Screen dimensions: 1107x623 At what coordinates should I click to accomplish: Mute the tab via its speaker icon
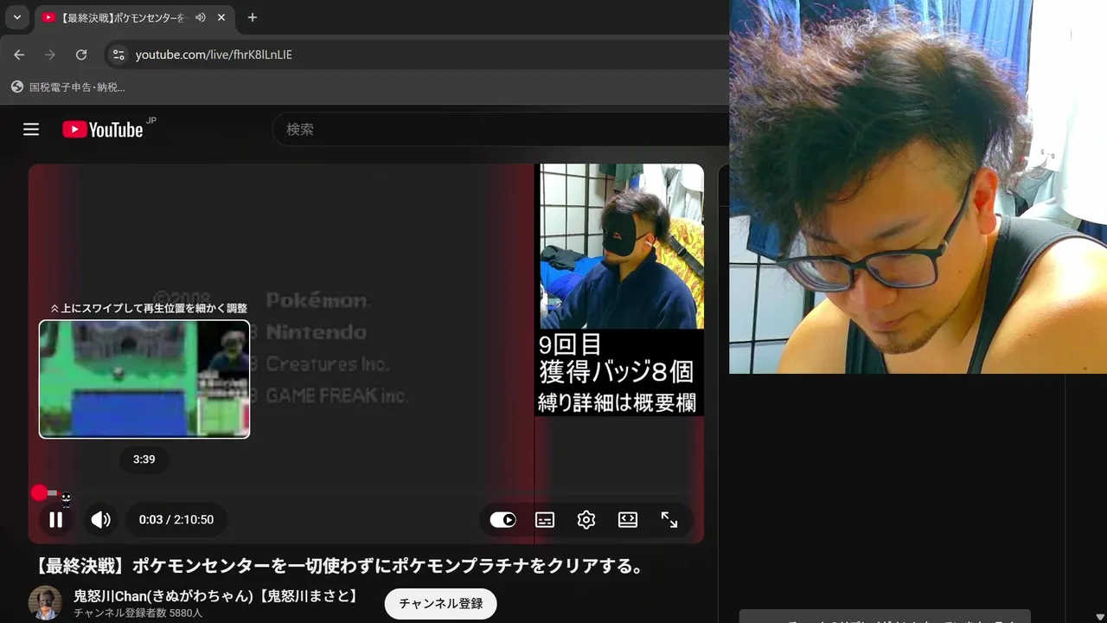click(x=201, y=17)
